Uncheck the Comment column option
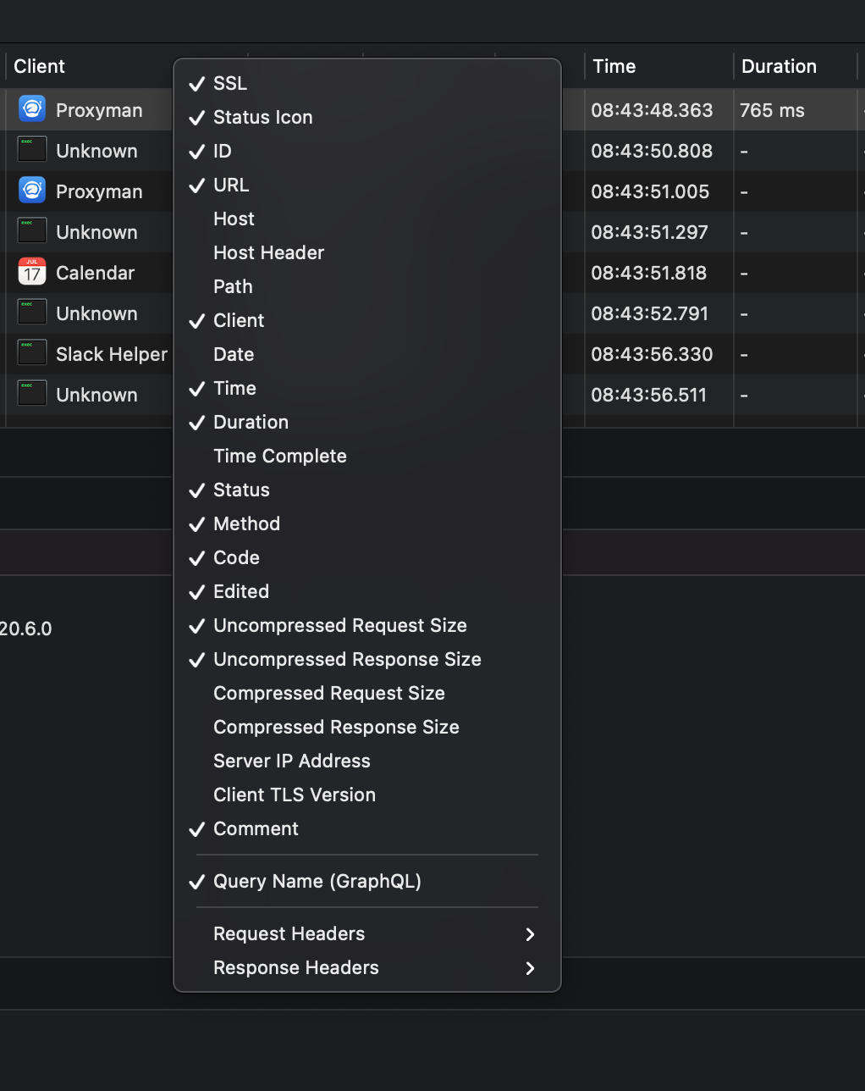 (x=255, y=828)
